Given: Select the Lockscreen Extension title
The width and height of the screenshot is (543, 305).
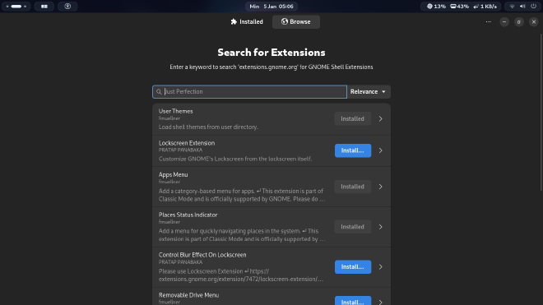Looking at the screenshot, I should 187,143.
